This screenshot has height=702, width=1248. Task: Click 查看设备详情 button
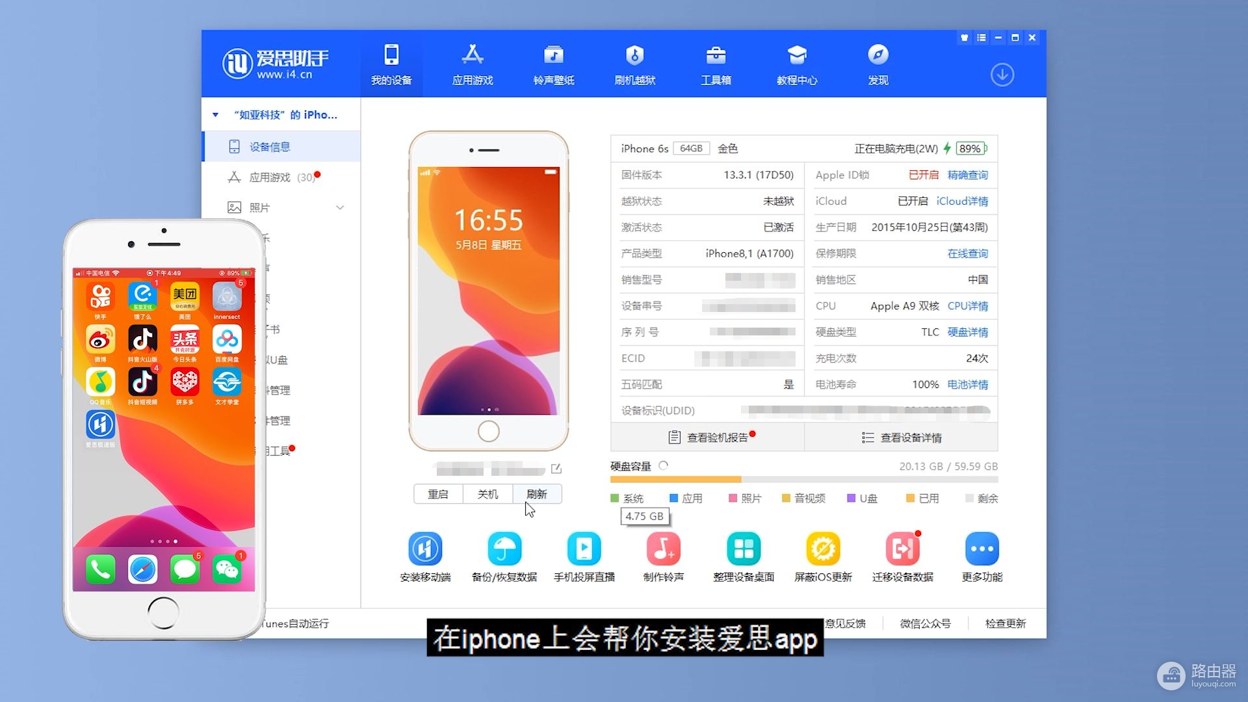901,437
